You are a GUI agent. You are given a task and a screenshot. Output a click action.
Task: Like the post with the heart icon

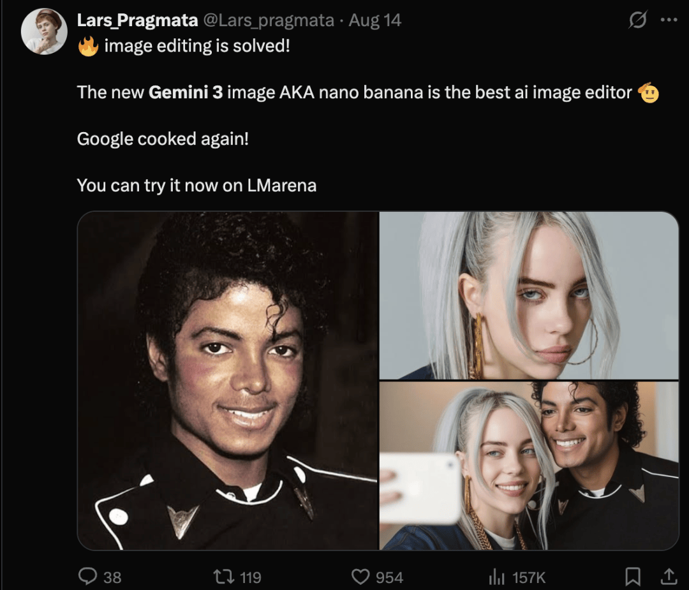(361, 577)
